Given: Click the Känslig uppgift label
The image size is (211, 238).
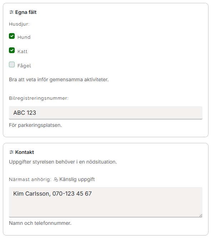Looking at the screenshot, I should [77, 179].
